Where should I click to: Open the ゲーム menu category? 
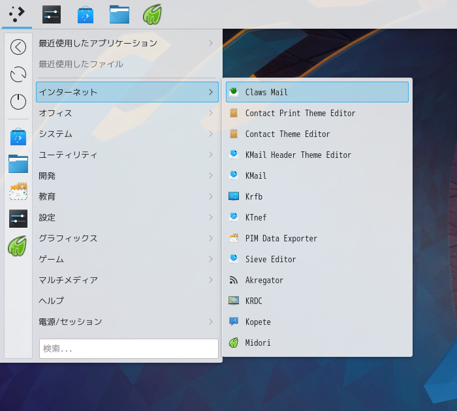(127, 259)
